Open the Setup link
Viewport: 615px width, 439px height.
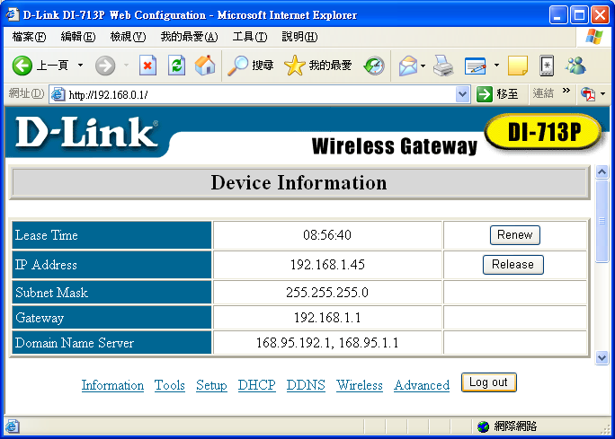pos(211,385)
